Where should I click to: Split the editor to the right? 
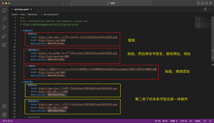pyautogui.click(x=205, y=9)
